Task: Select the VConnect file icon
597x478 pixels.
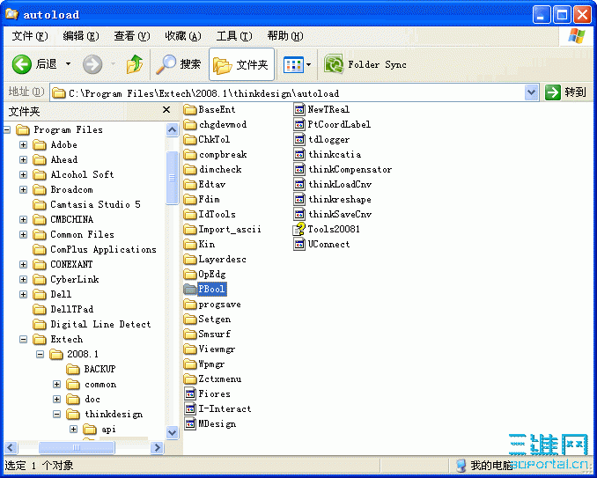Action: 299,245
